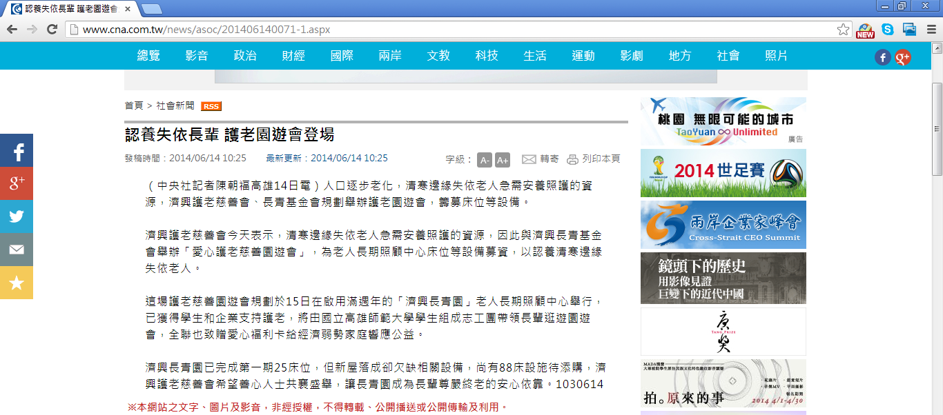Select 生活 in the top navigation

535,56
